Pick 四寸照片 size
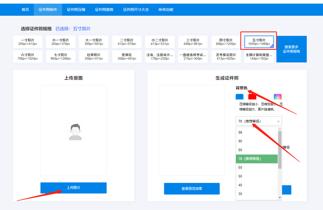The width and height of the screenshot is (323, 210). 226,42
